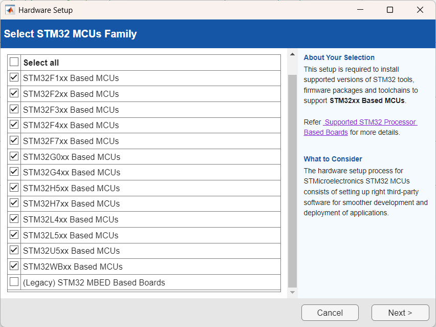Uncheck STM32G4xx Based MCUs
The image size is (436, 327).
pyautogui.click(x=14, y=172)
